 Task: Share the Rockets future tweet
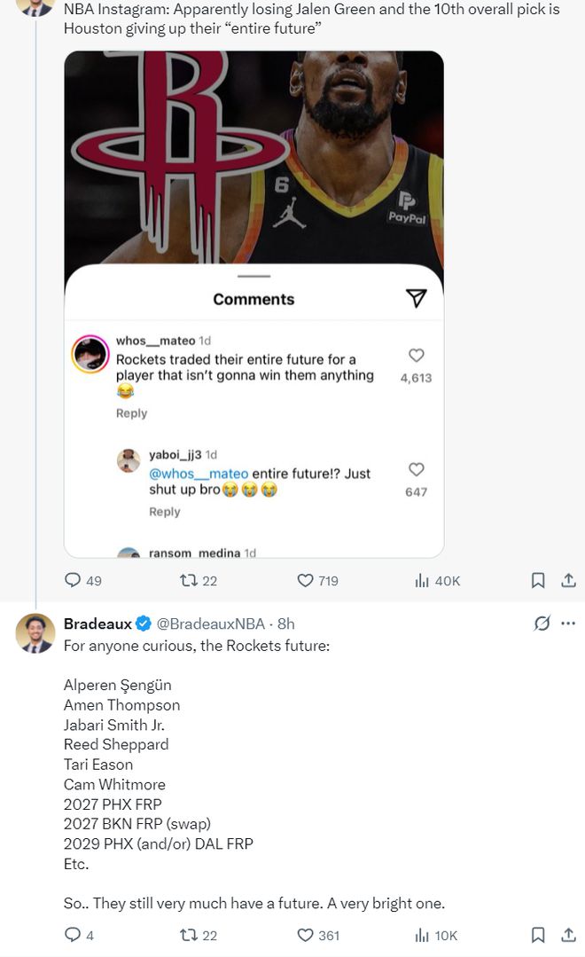coord(569,935)
